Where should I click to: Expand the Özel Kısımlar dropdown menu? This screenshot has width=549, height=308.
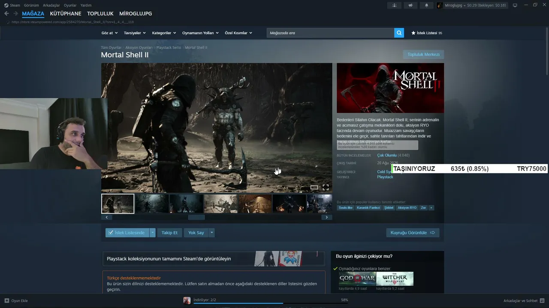[238, 33]
